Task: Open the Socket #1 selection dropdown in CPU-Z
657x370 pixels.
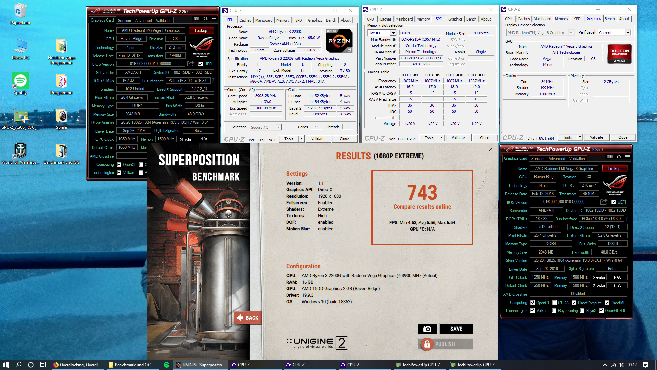Action: (266, 127)
